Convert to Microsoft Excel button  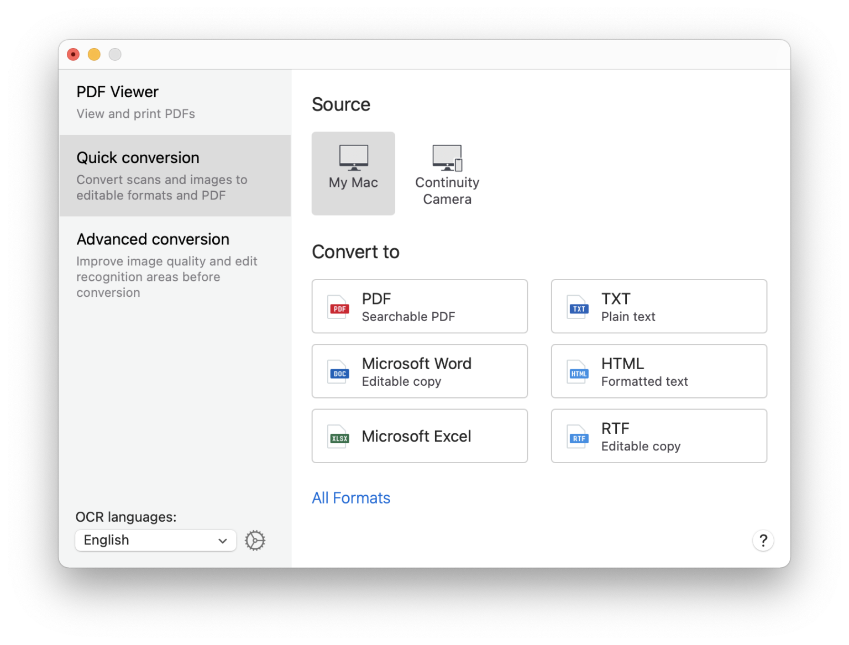(x=420, y=436)
